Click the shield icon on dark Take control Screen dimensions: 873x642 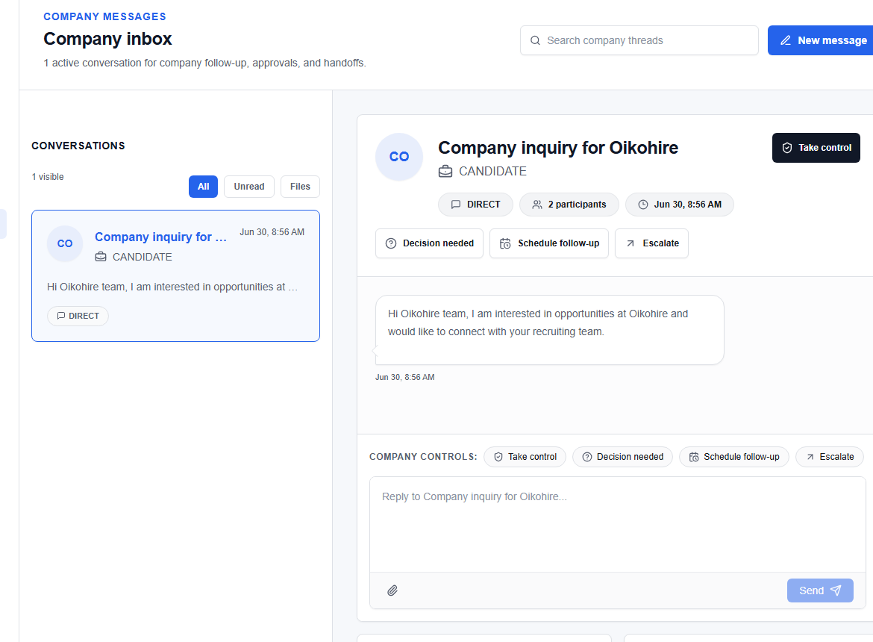[786, 148]
